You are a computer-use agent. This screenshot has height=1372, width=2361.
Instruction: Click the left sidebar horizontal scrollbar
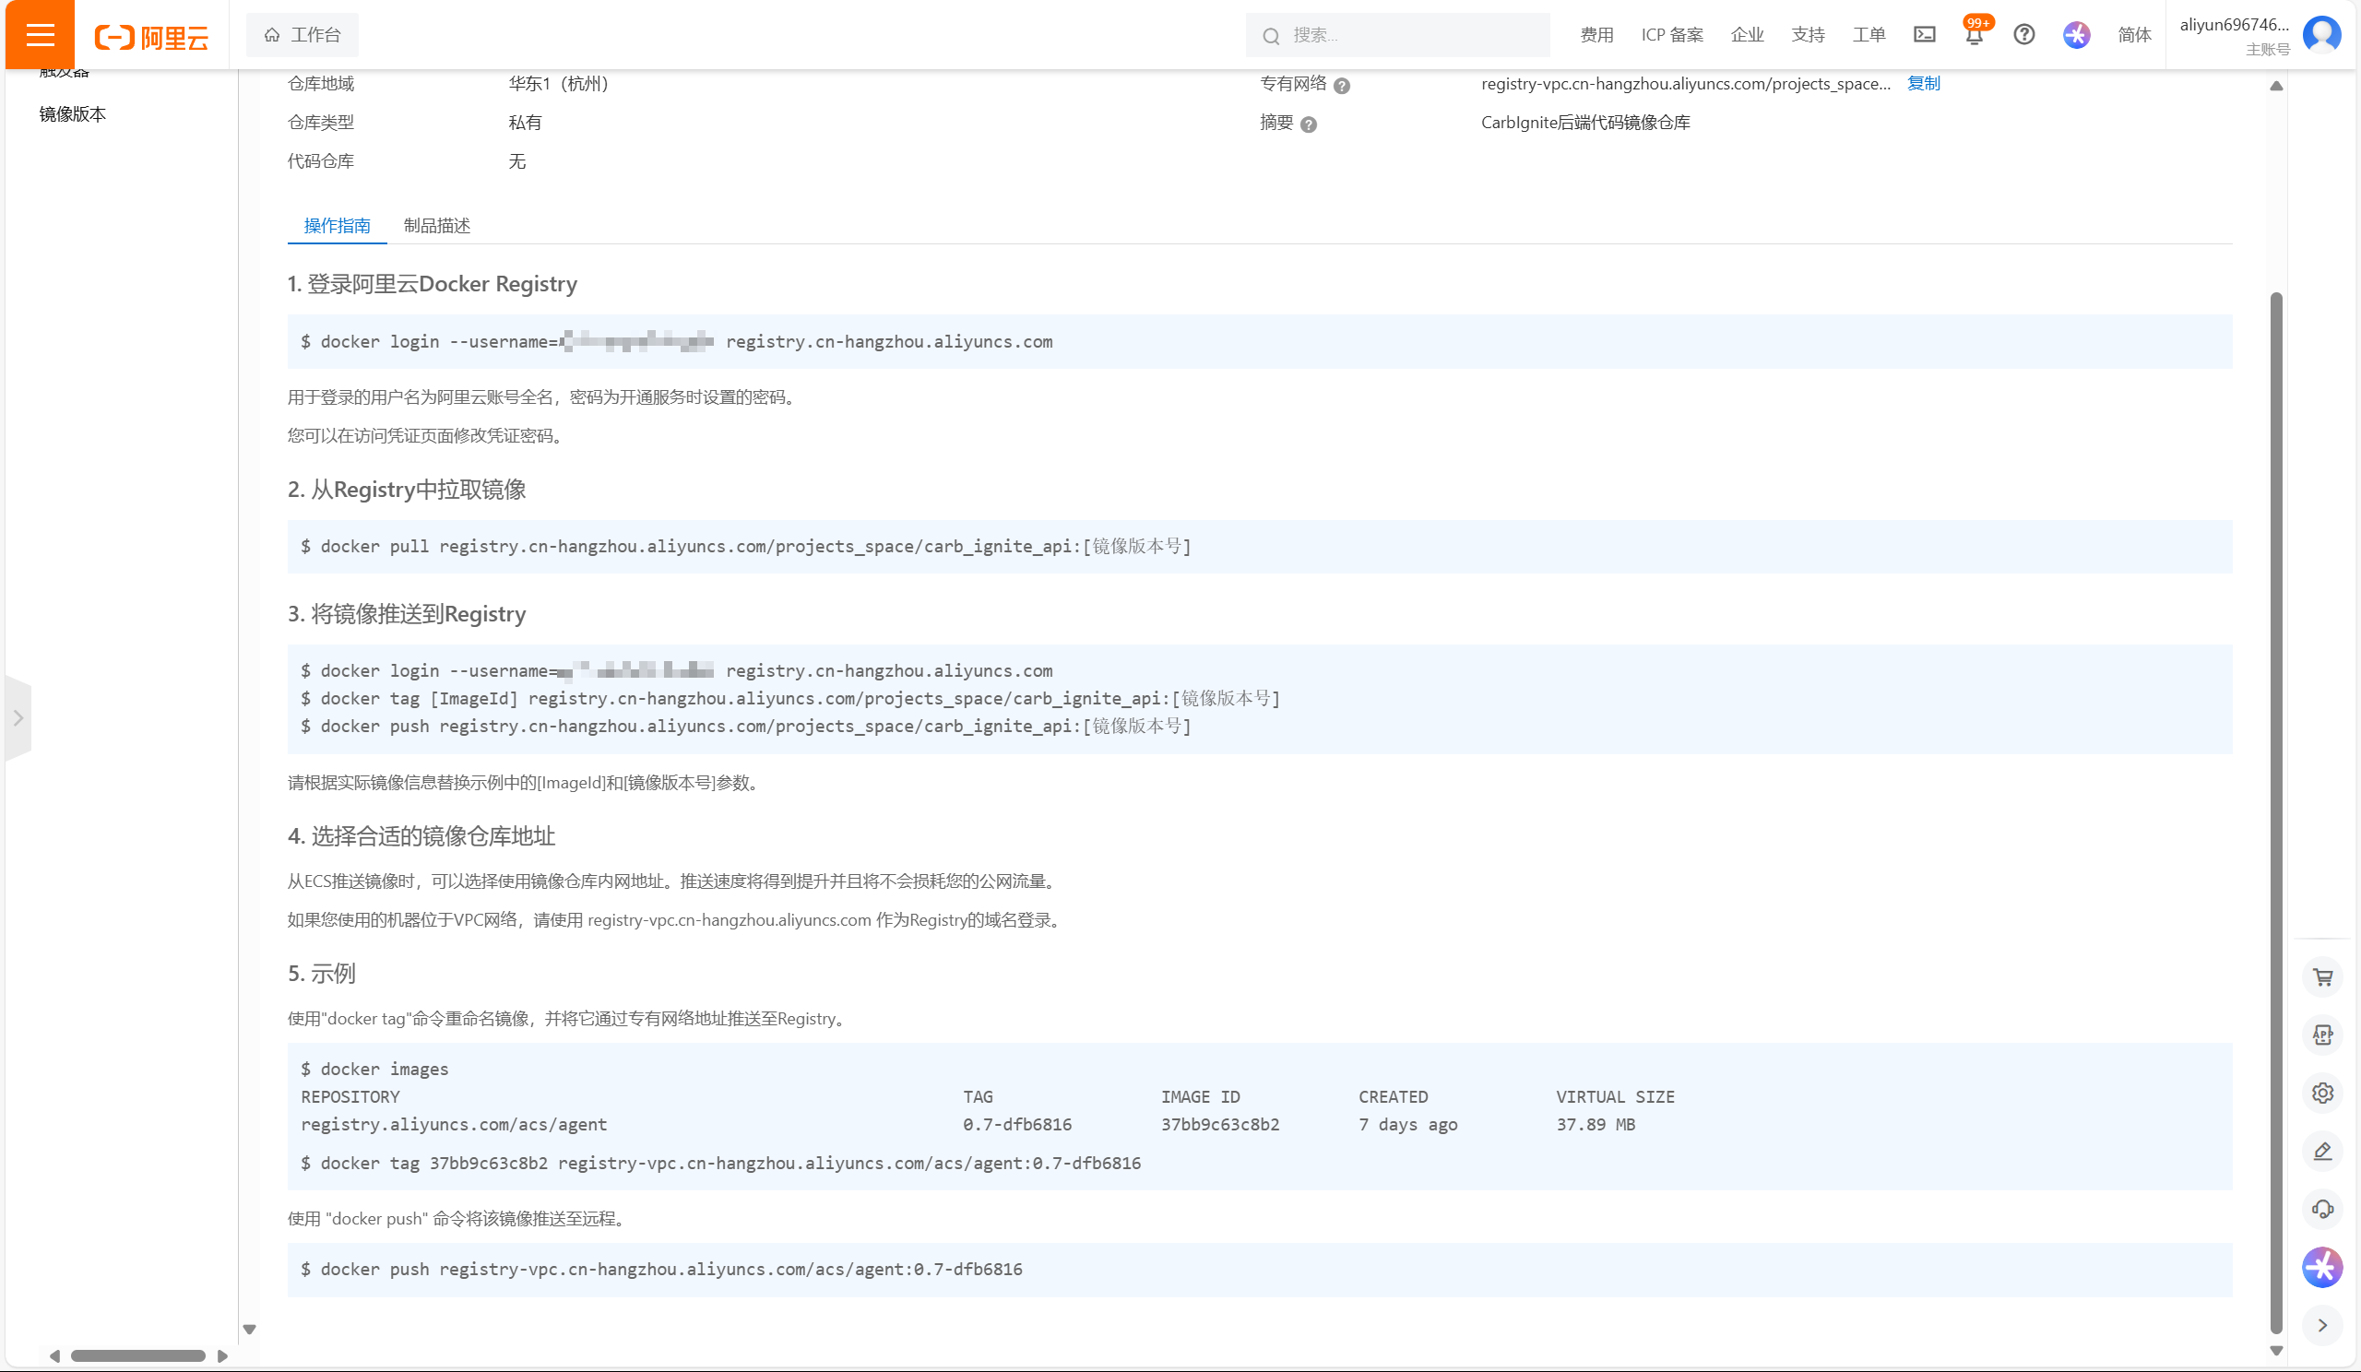[x=137, y=1355]
